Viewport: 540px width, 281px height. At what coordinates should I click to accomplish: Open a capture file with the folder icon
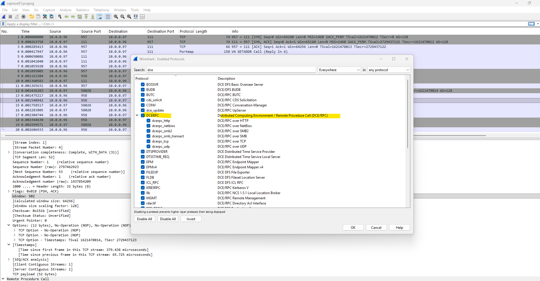click(x=32, y=17)
